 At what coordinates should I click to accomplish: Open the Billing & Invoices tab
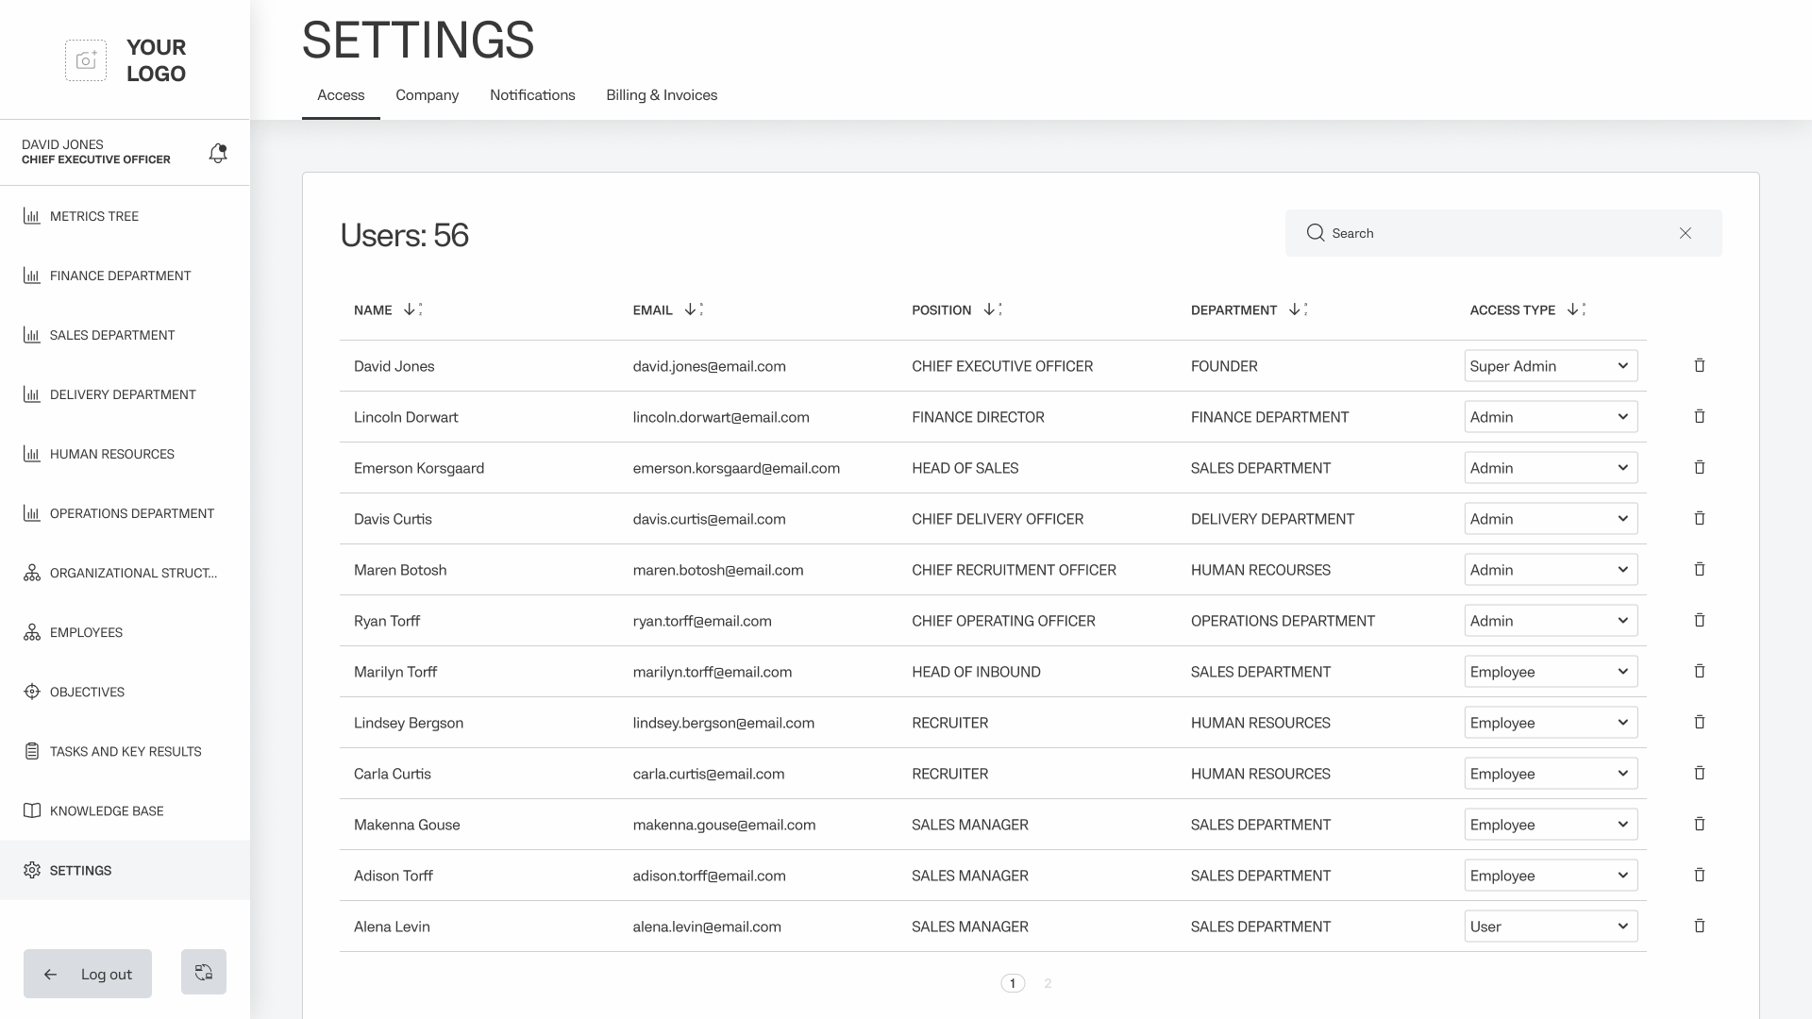click(661, 95)
